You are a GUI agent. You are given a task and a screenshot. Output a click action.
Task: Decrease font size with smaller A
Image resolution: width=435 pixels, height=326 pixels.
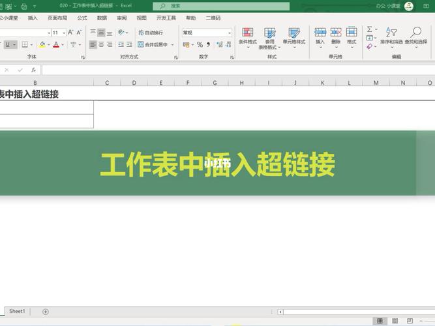(80, 33)
